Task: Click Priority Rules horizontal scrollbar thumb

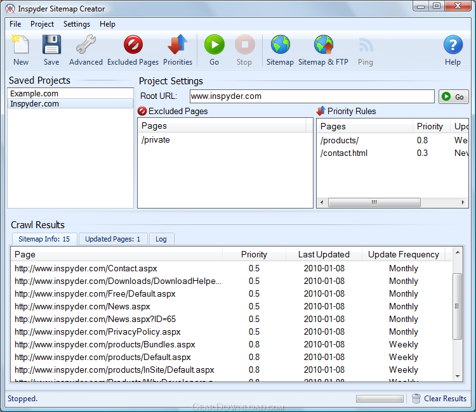Action: pos(374,202)
